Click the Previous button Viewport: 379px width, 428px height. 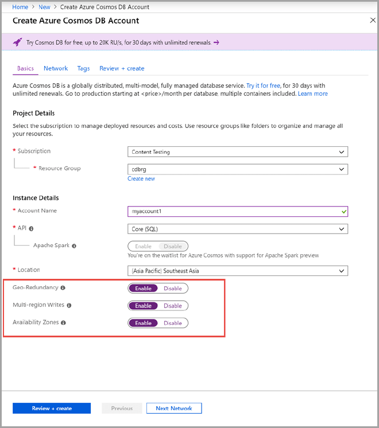point(122,408)
